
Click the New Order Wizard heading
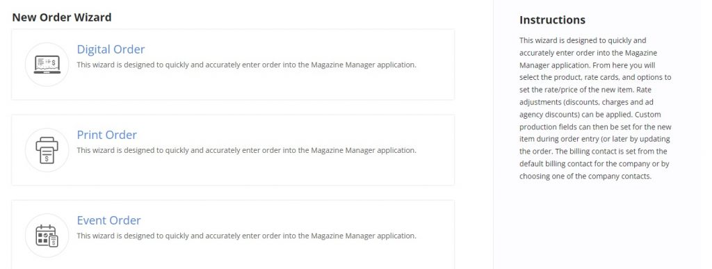(62, 17)
